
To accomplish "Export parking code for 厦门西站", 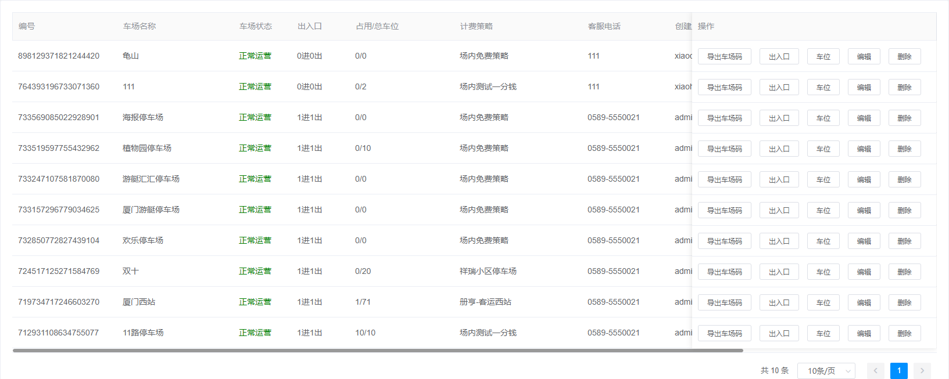I will [724, 302].
